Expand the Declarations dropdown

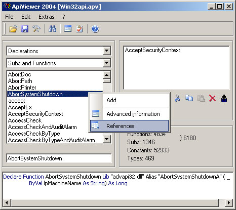point(106,51)
